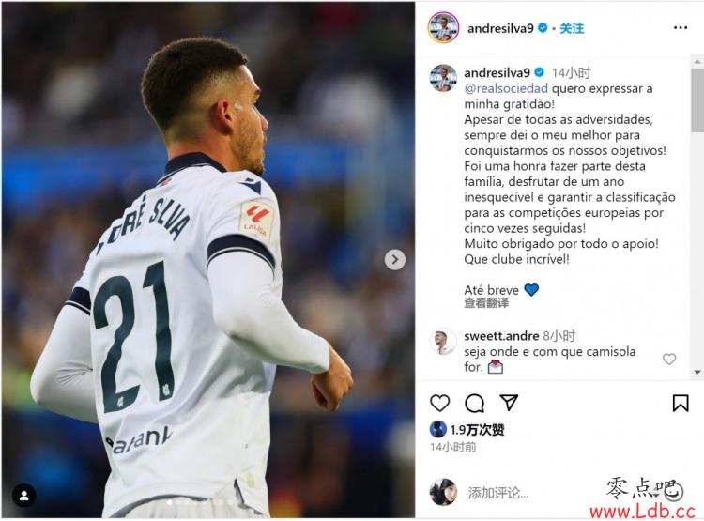Screen dimensions: 704x521
Task: View translation via 查看翻译
Action: 486,303
